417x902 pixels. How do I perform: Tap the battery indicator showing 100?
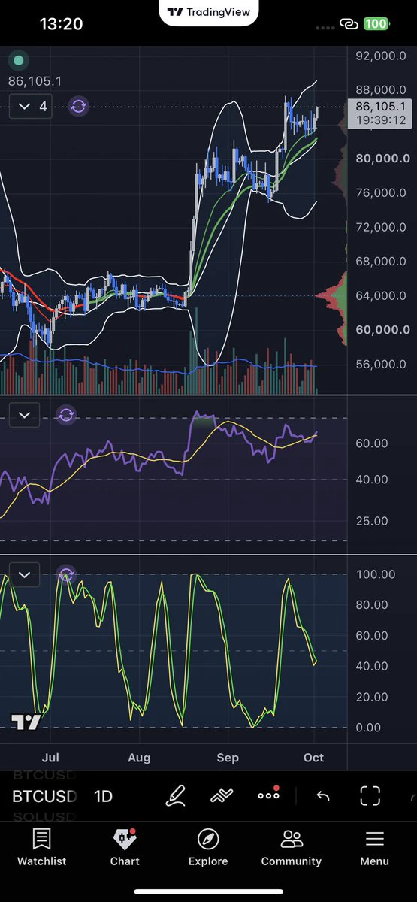pyautogui.click(x=376, y=24)
